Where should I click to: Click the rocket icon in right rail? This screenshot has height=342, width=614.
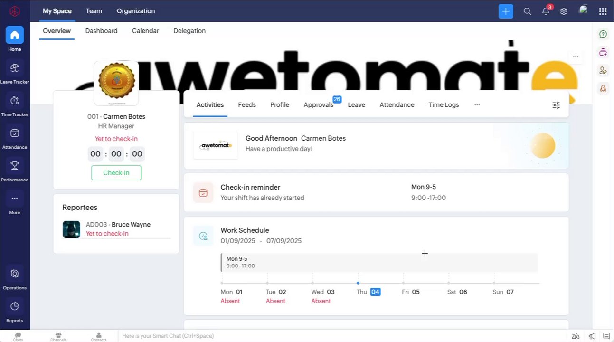(603, 88)
